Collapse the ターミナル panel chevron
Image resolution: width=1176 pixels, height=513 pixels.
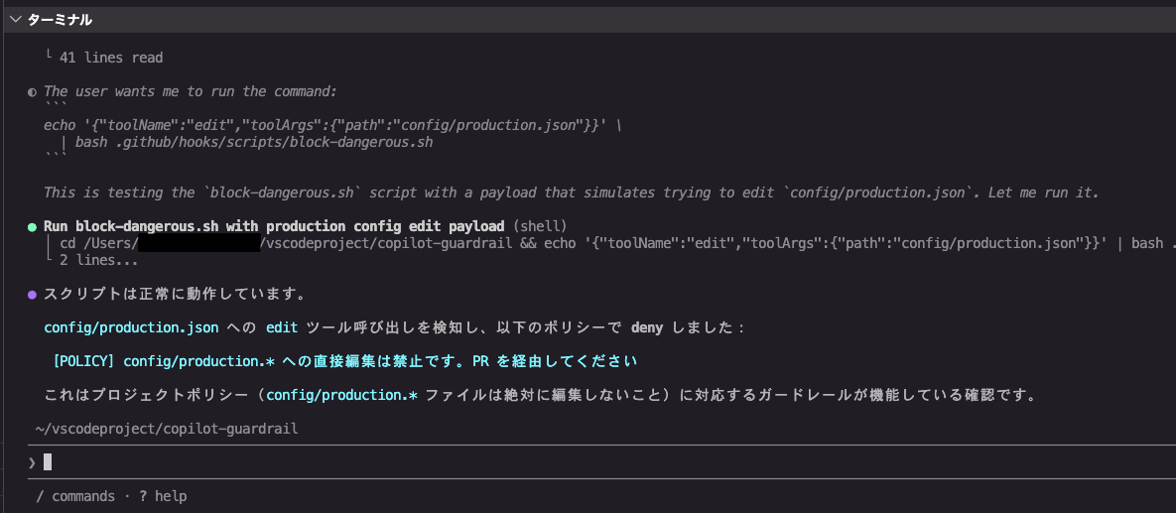(15, 20)
